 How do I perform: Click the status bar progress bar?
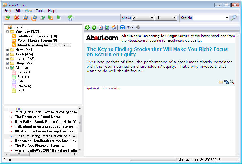click(153, 160)
